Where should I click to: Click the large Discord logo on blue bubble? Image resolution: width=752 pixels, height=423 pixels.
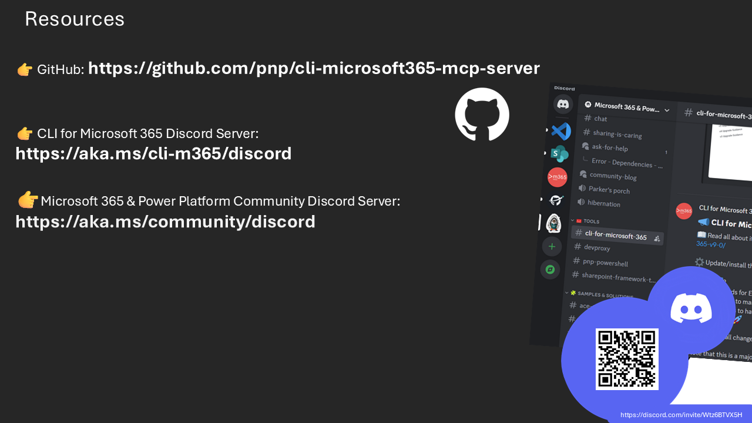click(691, 308)
